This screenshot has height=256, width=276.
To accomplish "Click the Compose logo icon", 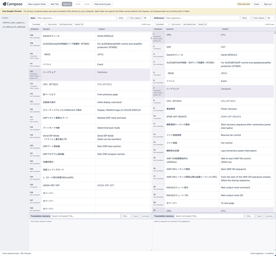I will [x=4, y=4].
